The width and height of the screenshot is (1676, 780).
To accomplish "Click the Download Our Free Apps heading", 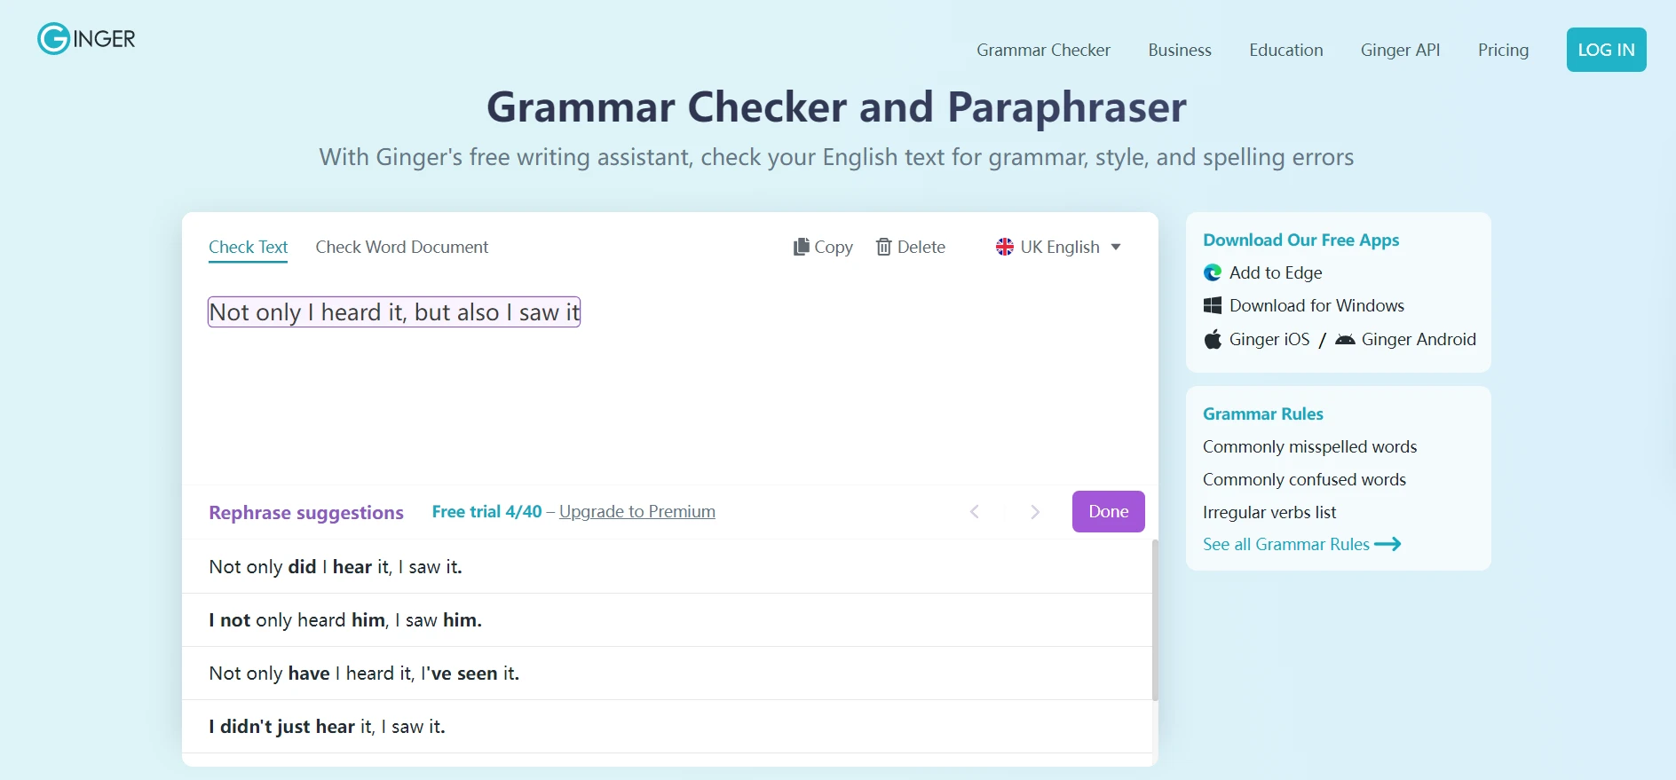I will [1300, 240].
